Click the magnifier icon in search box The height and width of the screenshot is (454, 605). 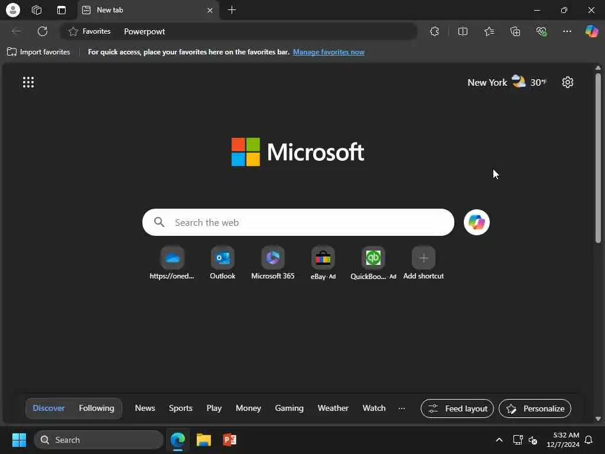coord(159,222)
